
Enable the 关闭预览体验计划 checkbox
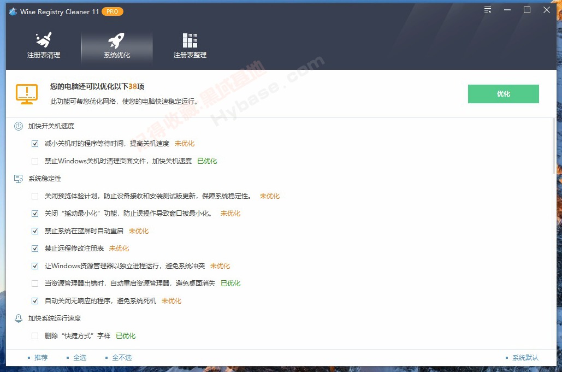pyautogui.click(x=34, y=196)
